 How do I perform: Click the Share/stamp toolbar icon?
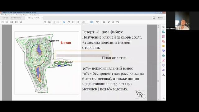[x=118, y=22]
